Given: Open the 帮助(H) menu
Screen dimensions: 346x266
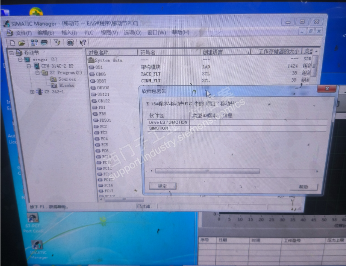Looking at the screenshot, I should [x=180, y=32].
